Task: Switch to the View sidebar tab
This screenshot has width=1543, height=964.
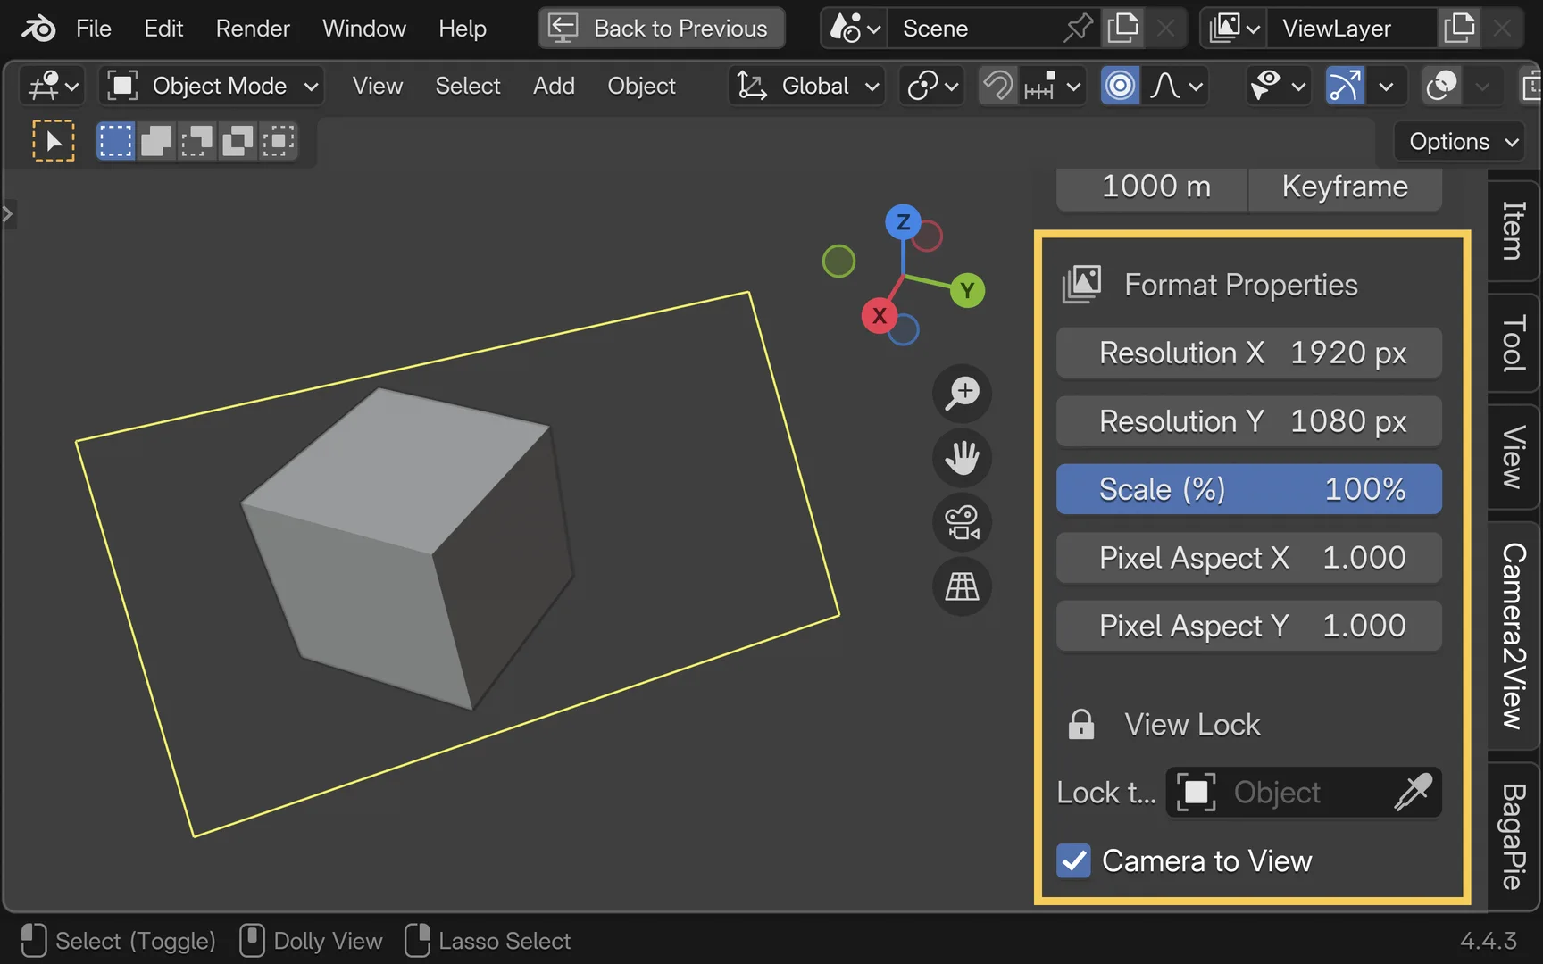Action: (1514, 457)
